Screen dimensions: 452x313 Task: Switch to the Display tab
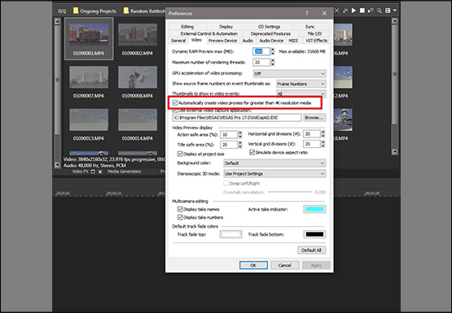click(226, 27)
